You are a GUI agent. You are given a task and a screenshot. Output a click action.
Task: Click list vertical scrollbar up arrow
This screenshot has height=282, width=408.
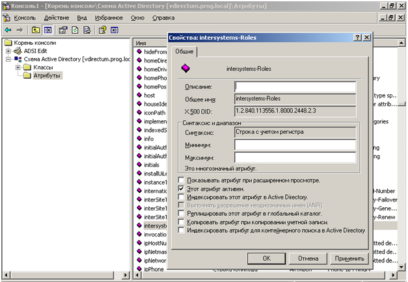coord(401,43)
